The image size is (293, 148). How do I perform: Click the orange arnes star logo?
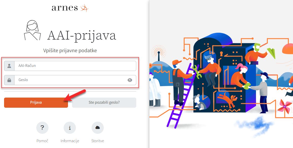(84, 8)
